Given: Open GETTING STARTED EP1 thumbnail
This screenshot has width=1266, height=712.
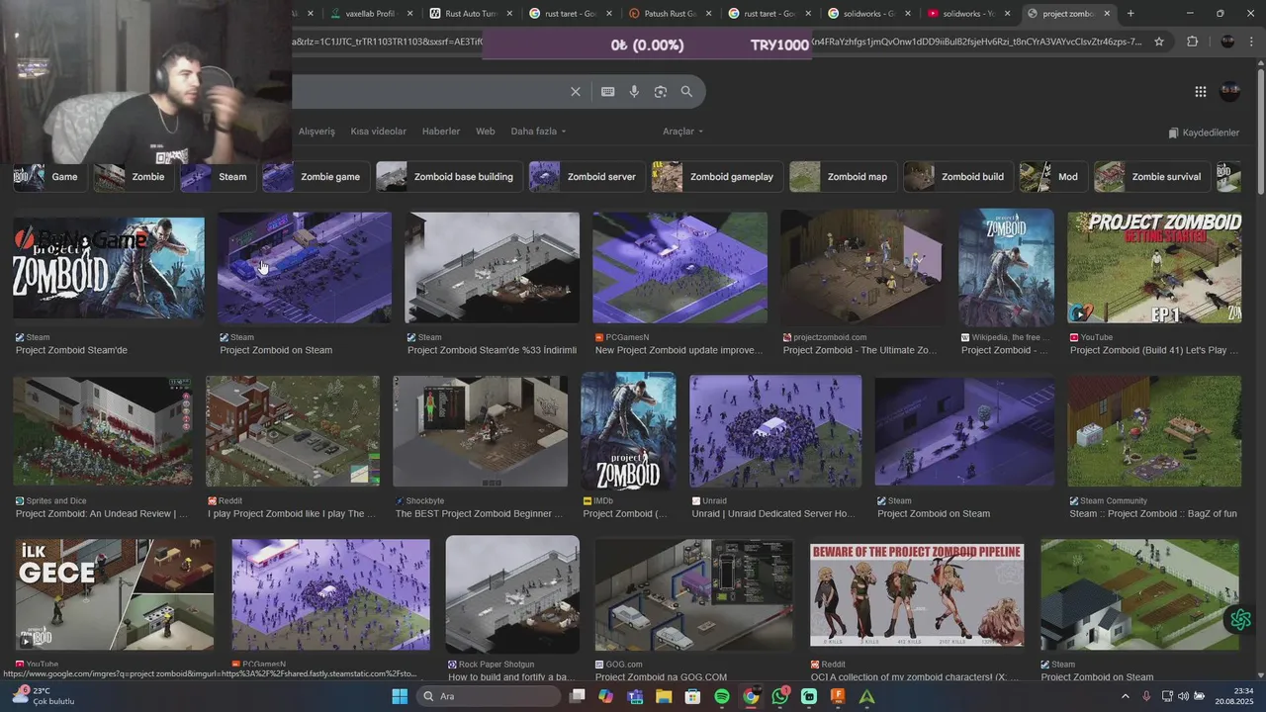Looking at the screenshot, I should coord(1154,267).
